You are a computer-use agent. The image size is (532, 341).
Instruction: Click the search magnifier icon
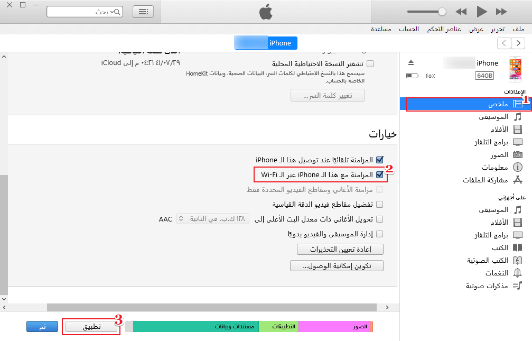coord(117,12)
